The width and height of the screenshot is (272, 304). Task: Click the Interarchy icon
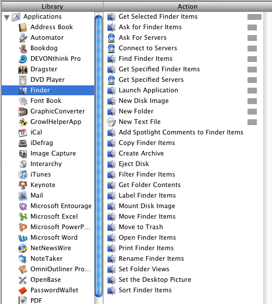(x=23, y=164)
